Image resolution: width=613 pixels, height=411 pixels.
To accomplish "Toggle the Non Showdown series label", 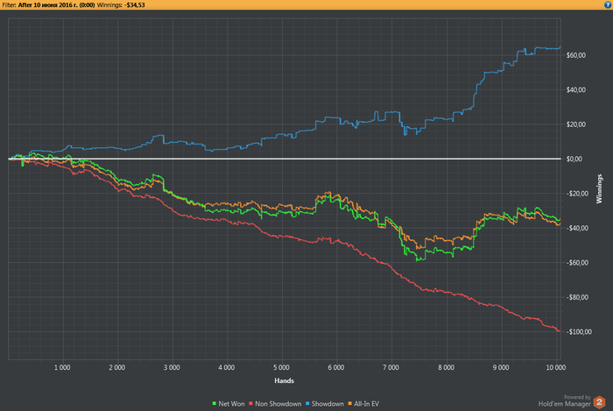I will coord(278,404).
